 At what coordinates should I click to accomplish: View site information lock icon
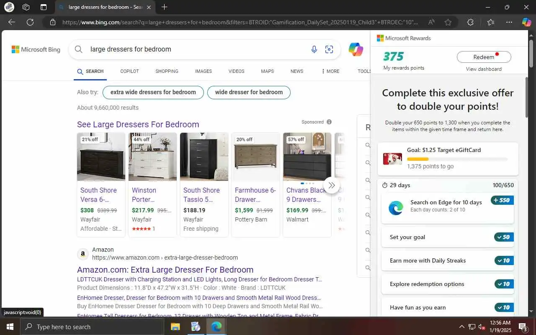pyautogui.click(x=52, y=22)
